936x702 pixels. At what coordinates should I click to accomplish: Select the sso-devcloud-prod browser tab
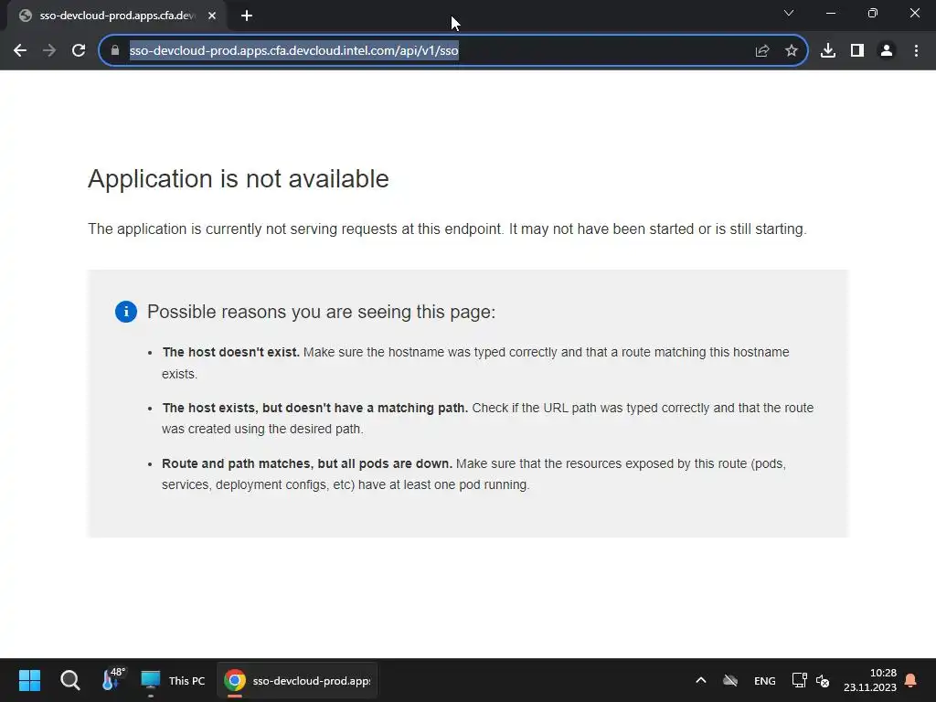click(x=116, y=16)
